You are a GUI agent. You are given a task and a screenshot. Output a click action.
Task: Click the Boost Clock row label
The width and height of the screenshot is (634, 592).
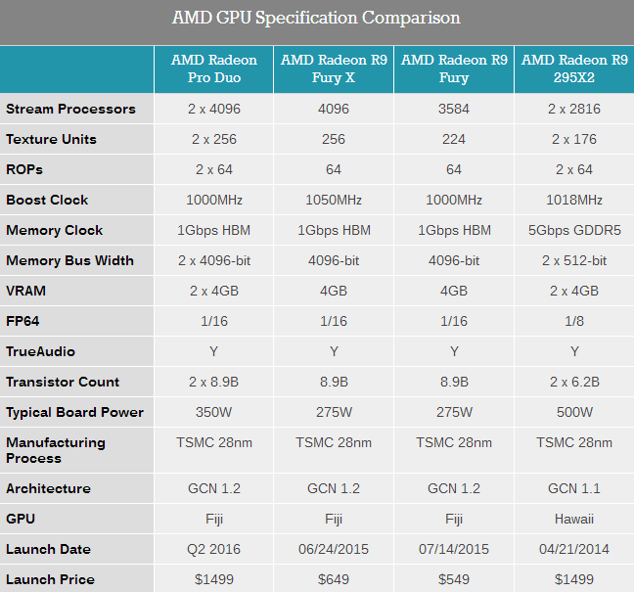[47, 200]
